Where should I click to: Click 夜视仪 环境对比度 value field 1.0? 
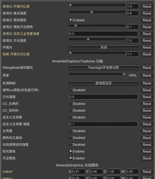coord(133,7)
